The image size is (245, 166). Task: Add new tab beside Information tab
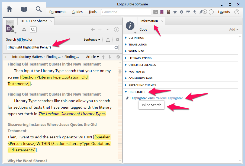coord(169,21)
